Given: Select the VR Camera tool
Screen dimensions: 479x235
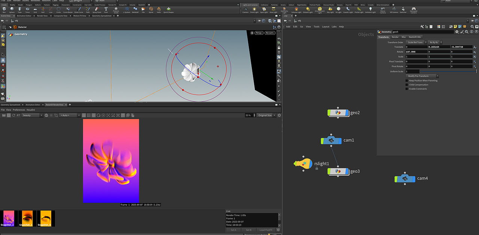Looking at the screenshot, I should (394, 10).
